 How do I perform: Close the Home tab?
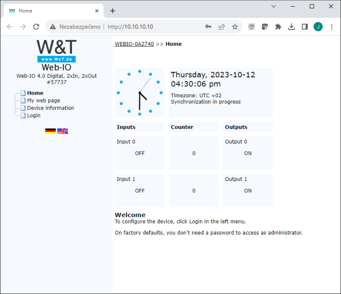tap(97, 11)
